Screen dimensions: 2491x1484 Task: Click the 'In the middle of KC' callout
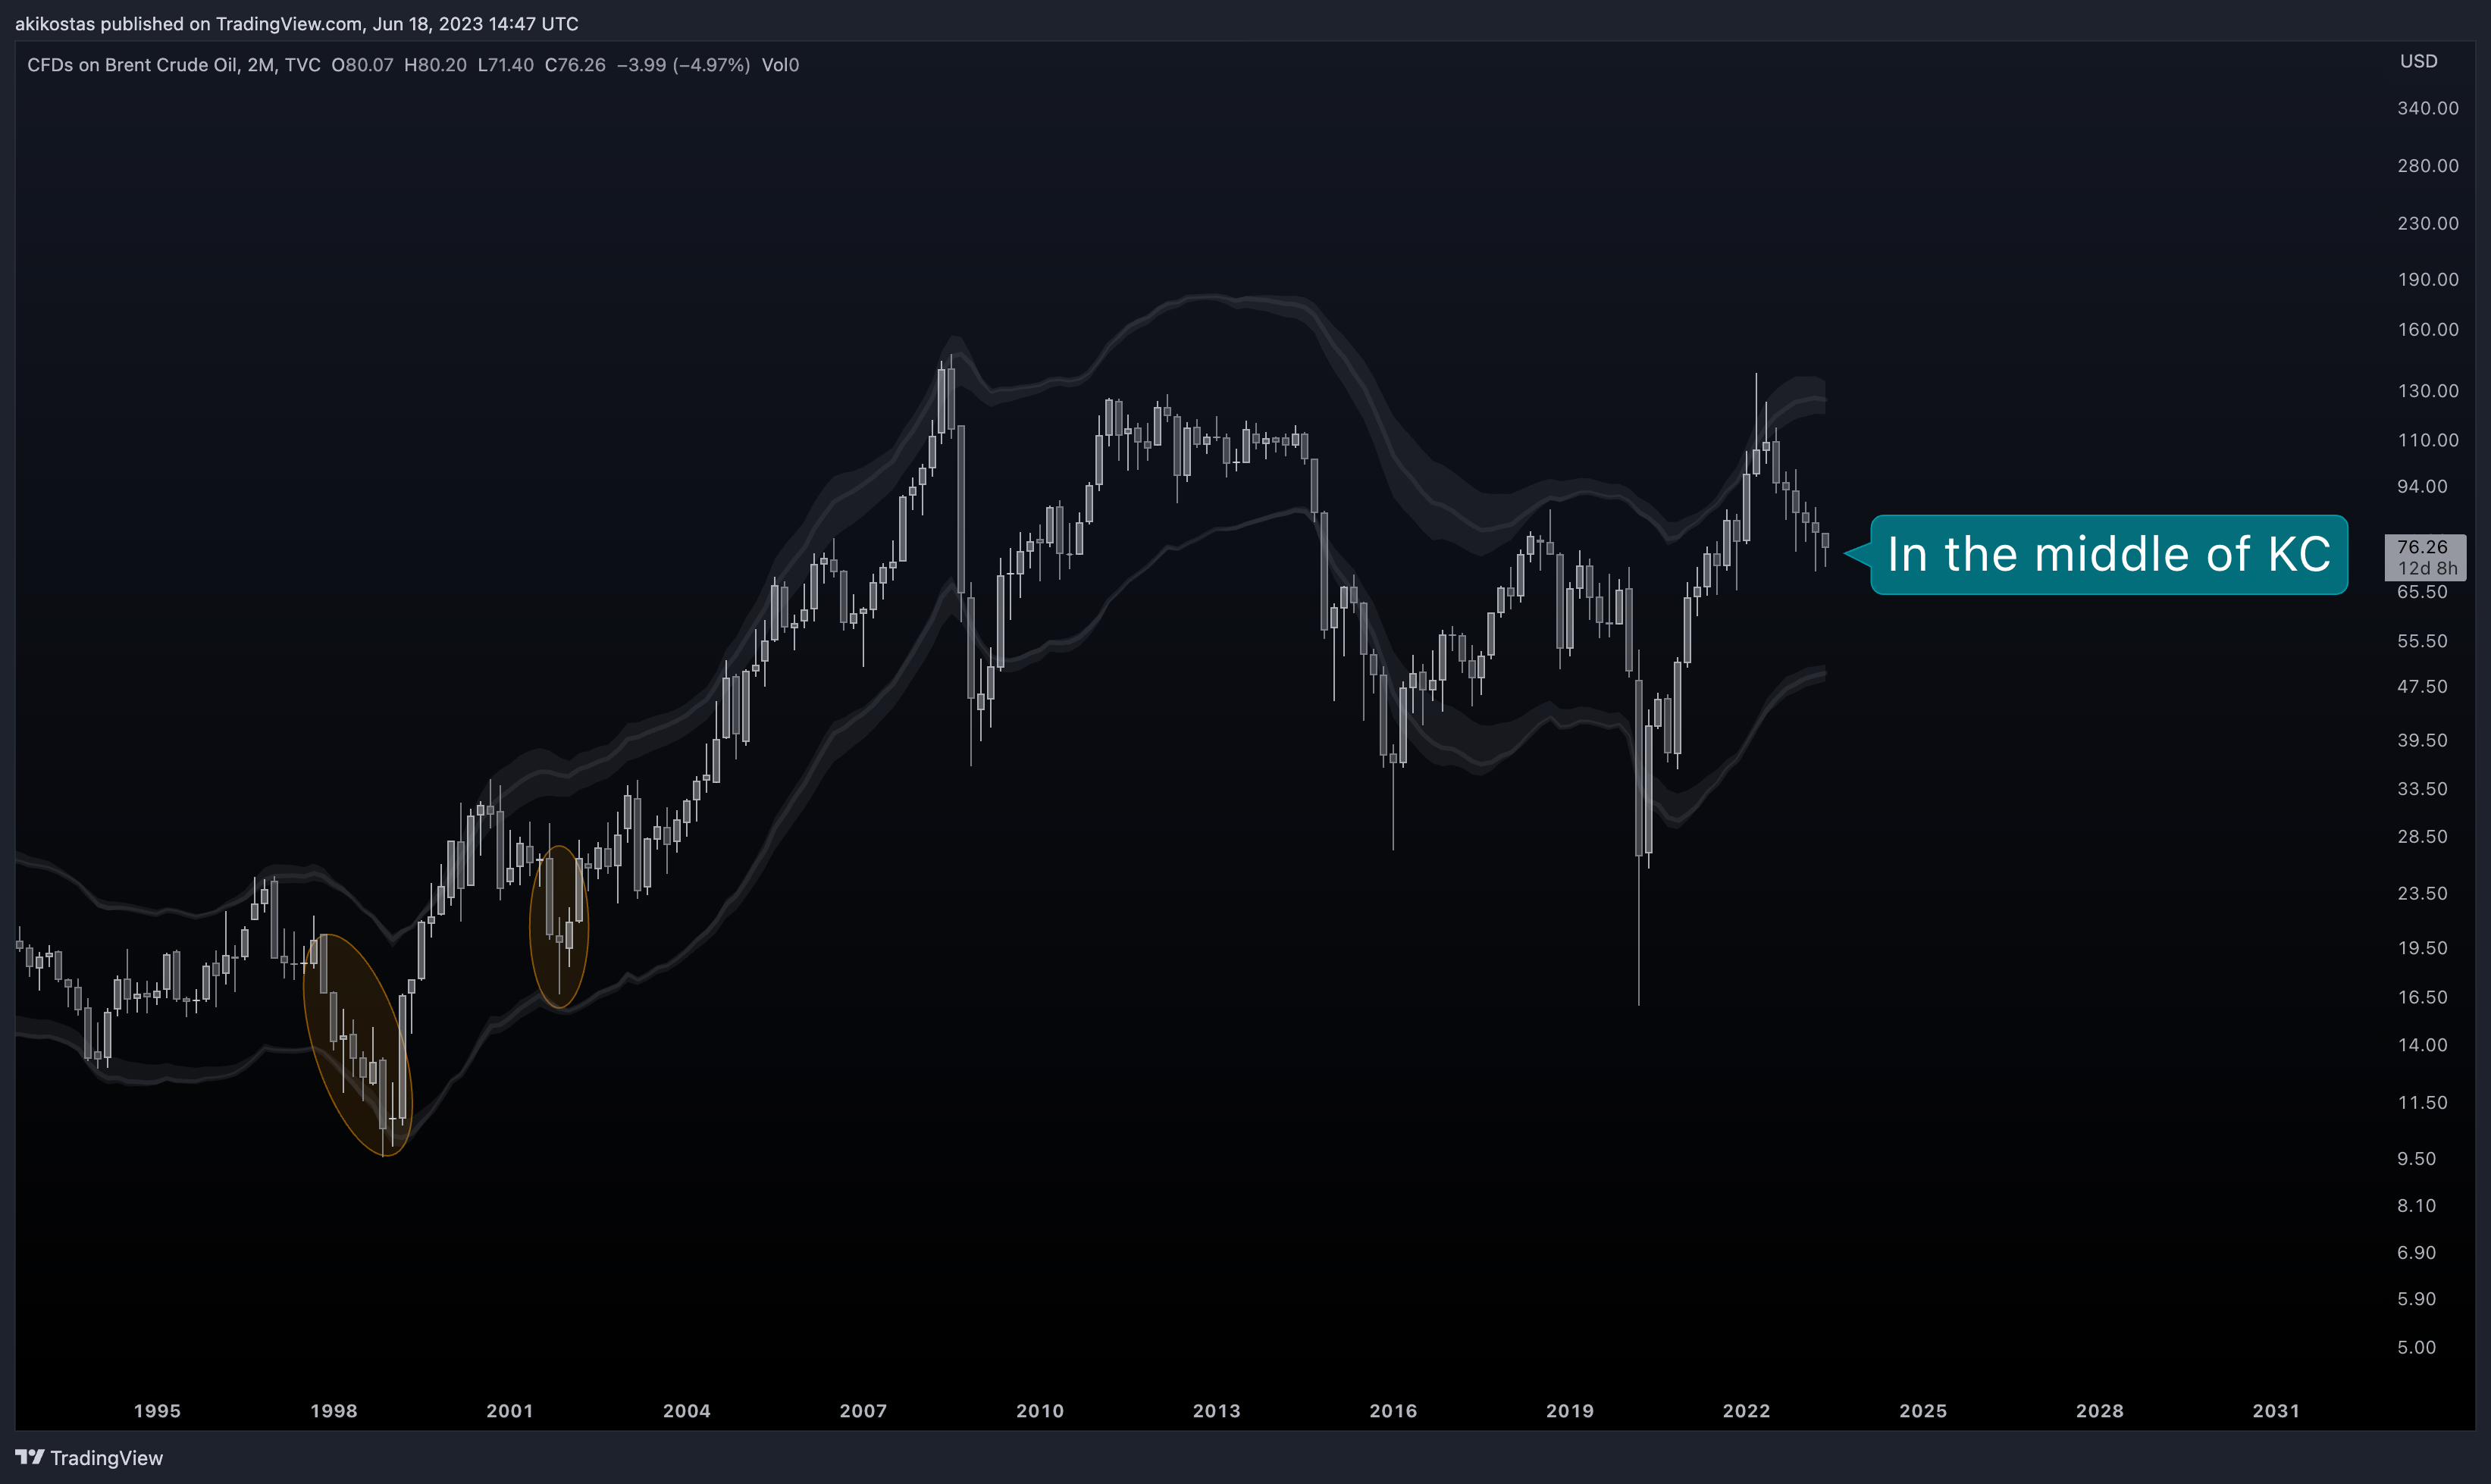coord(2108,555)
